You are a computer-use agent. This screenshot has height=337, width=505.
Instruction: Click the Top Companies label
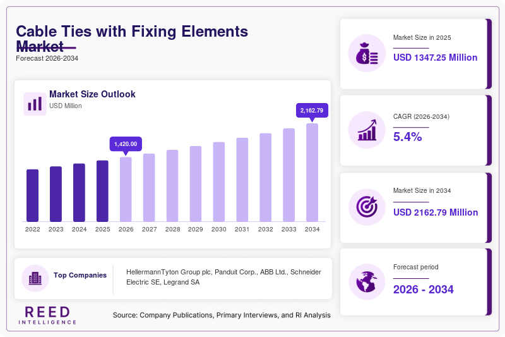80,275
